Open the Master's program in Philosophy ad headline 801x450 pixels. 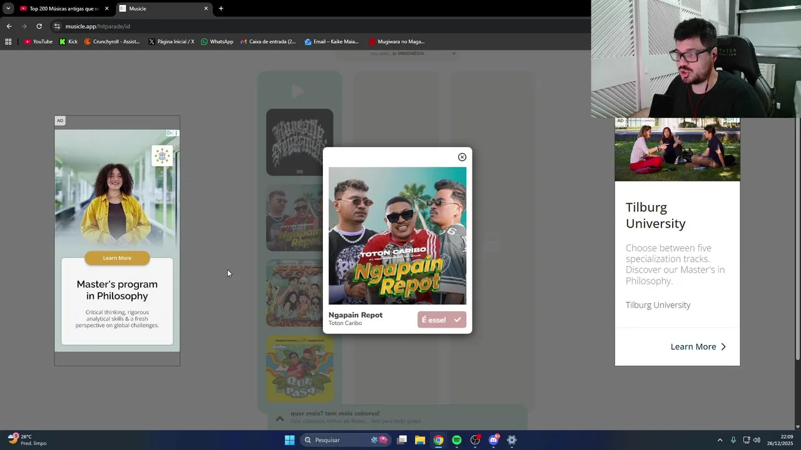point(117,290)
